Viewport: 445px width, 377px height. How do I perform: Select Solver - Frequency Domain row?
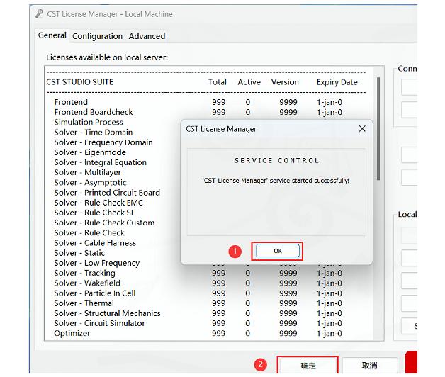coord(103,142)
